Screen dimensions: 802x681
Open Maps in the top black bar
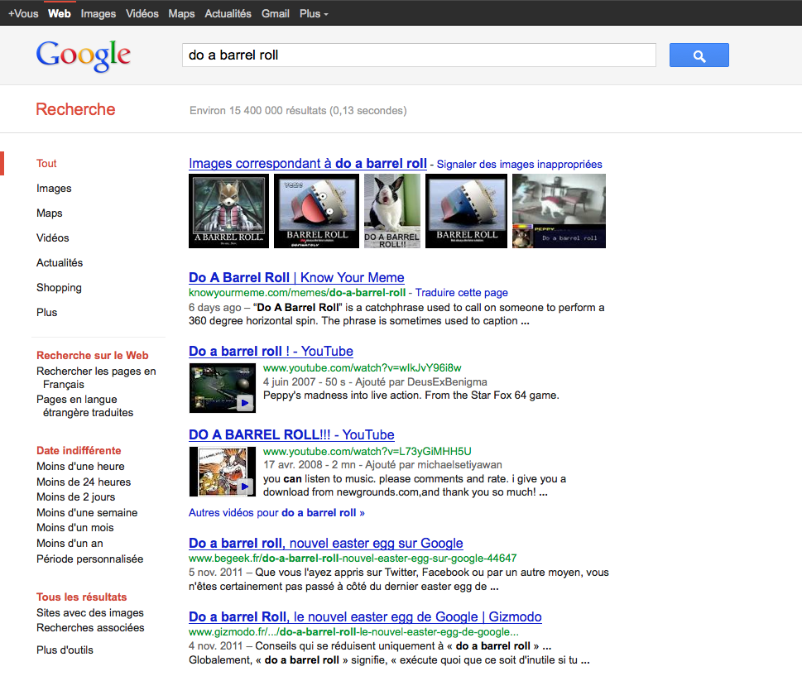[181, 14]
